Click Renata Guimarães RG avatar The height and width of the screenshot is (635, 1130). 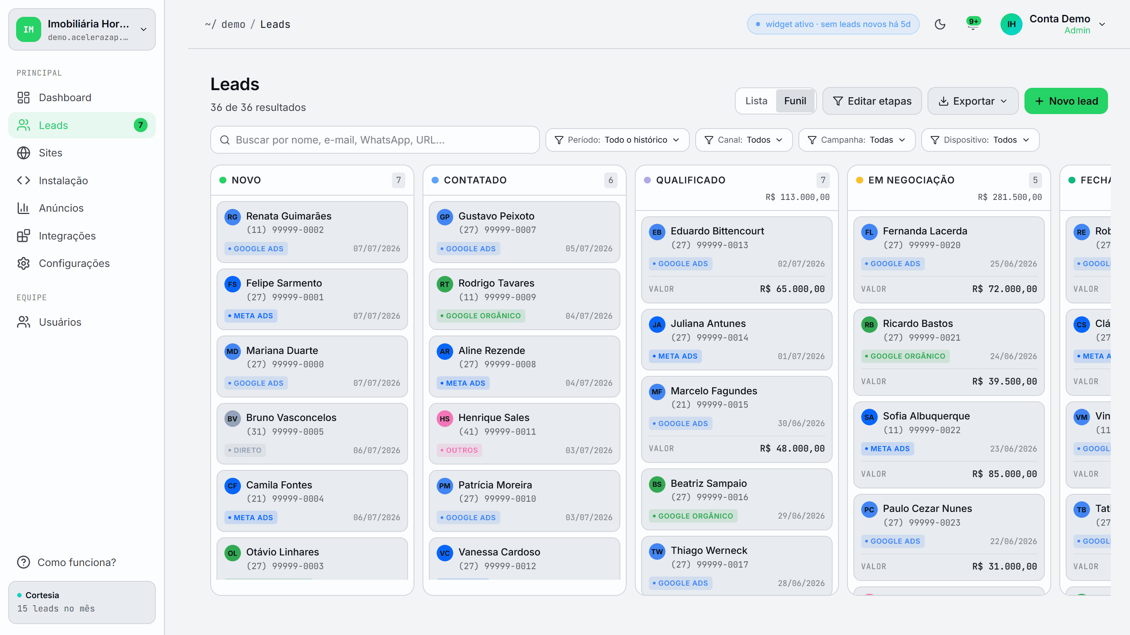pyautogui.click(x=233, y=216)
